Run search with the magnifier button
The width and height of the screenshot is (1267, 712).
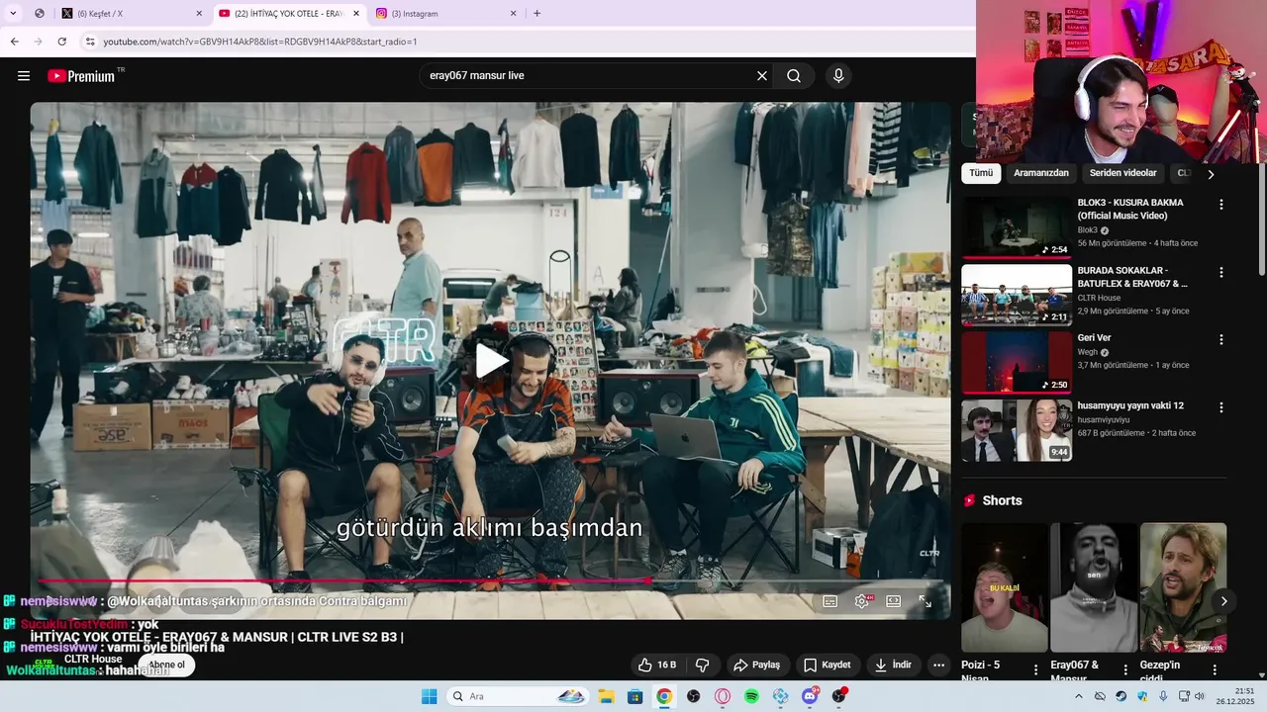point(794,76)
